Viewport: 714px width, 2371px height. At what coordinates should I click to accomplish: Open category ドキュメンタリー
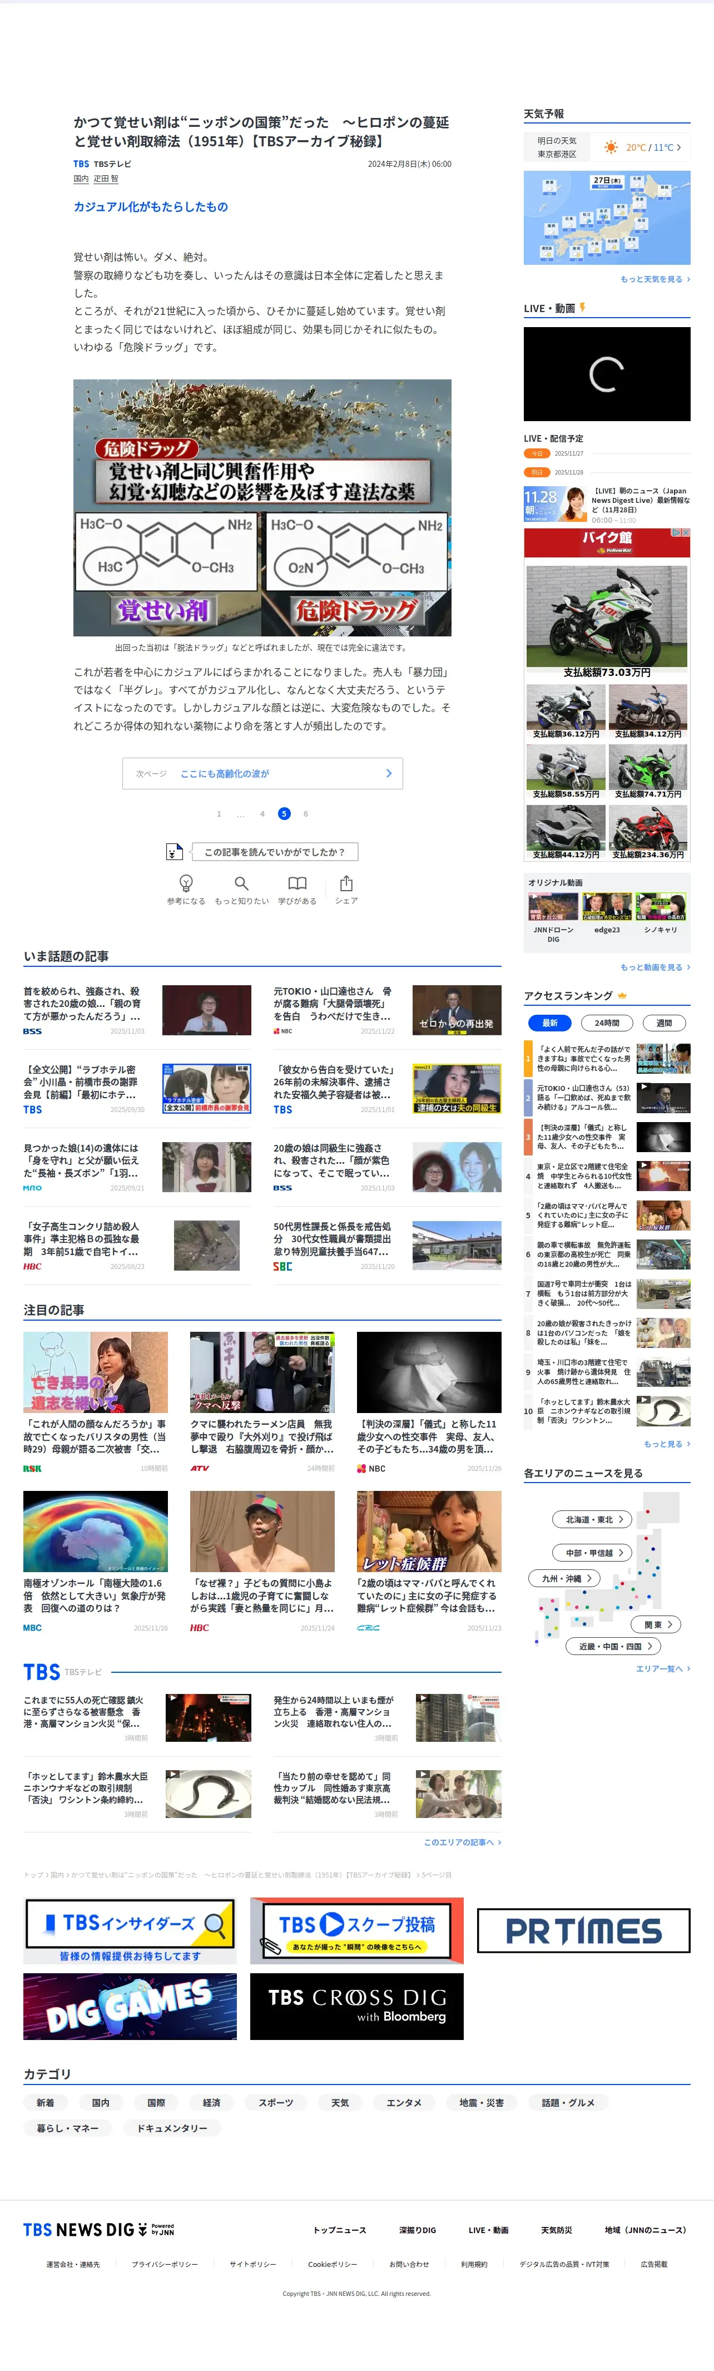point(172,2128)
